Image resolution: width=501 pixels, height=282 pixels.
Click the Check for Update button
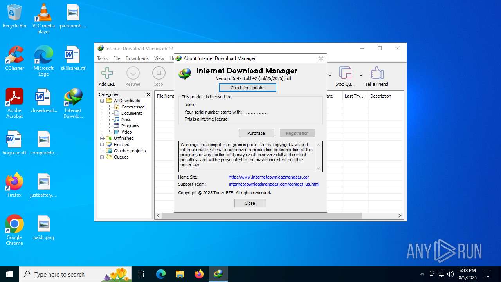click(x=247, y=88)
